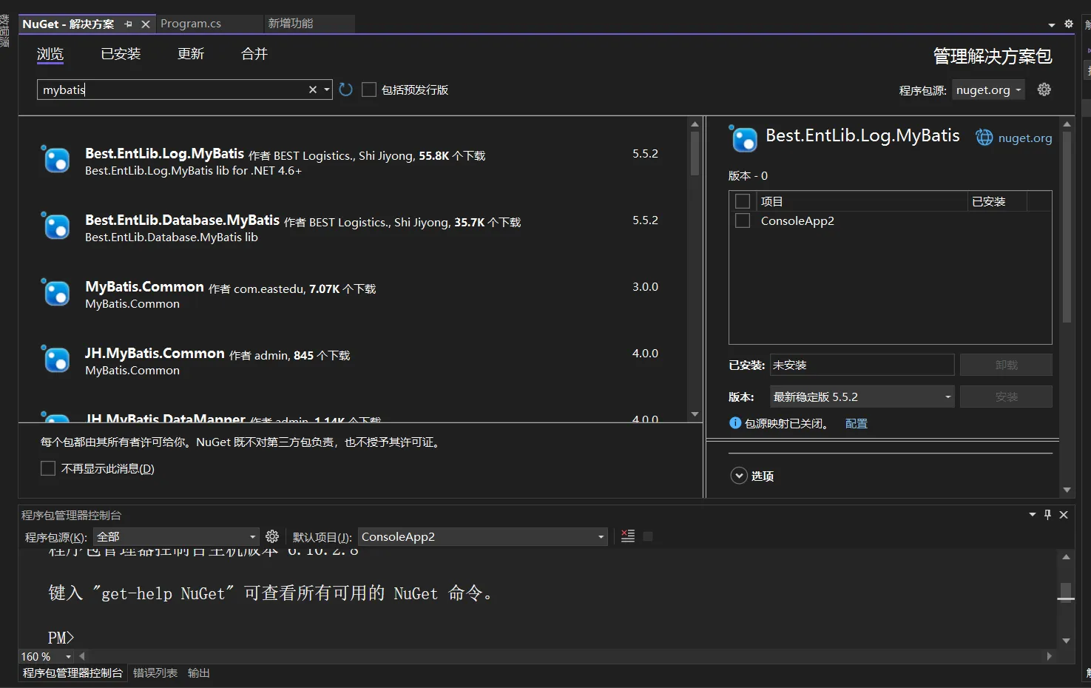Click MyBatis.Common version 3.0.0

[x=645, y=286]
